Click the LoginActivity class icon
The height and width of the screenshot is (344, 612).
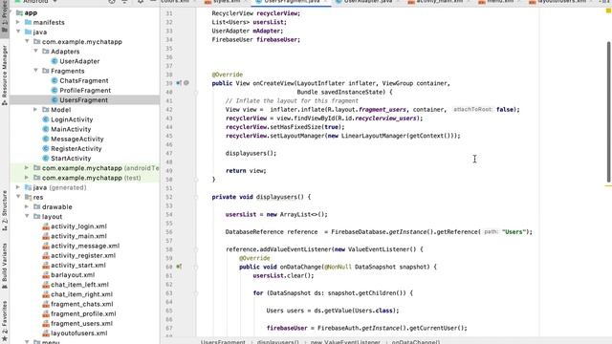coord(46,119)
